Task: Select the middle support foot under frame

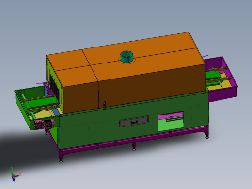Action: (134, 146)
